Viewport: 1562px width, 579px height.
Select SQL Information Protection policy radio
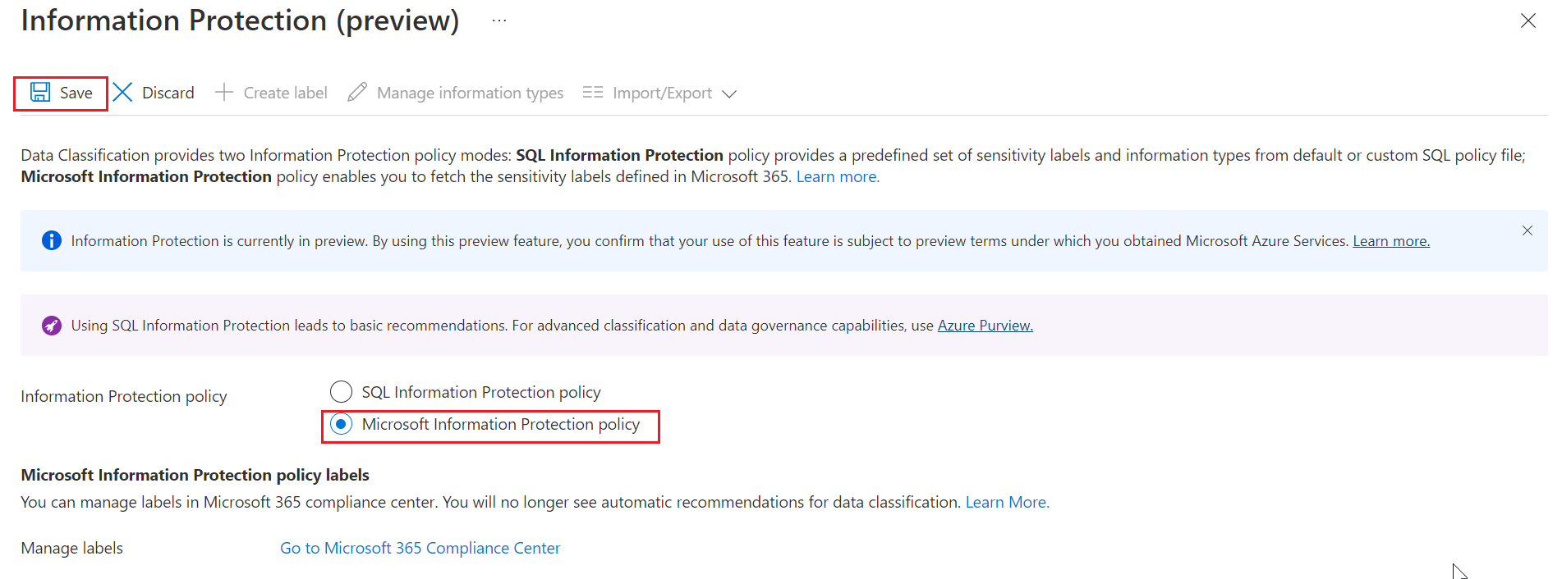[x=341, y=392]
